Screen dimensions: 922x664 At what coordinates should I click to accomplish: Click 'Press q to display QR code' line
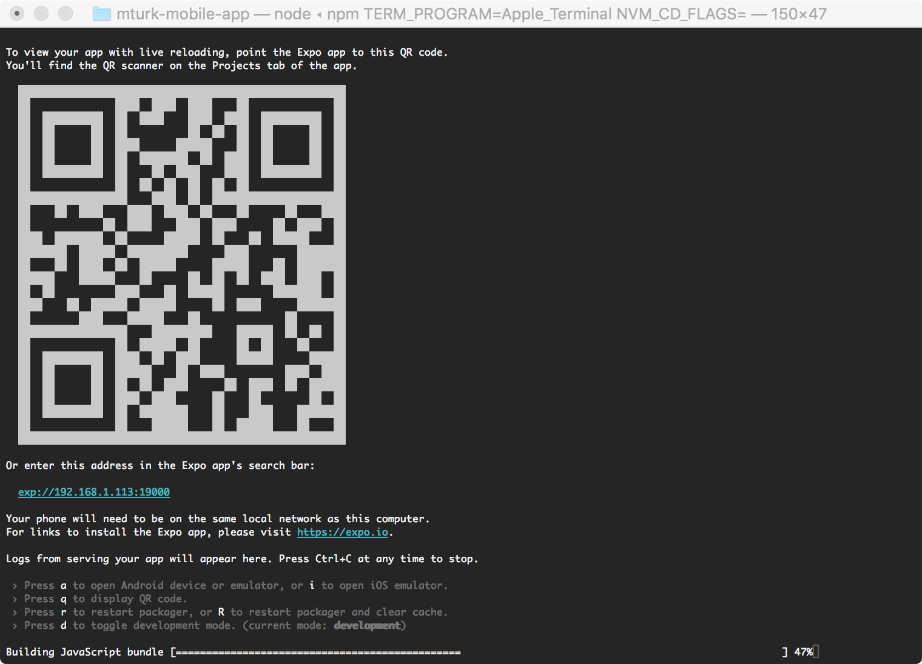99,599
